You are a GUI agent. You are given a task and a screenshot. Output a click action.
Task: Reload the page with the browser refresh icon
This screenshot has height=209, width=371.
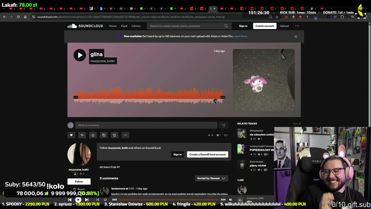[18, 17]
